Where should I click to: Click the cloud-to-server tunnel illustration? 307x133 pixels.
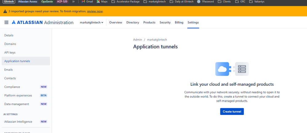[232, 69]
